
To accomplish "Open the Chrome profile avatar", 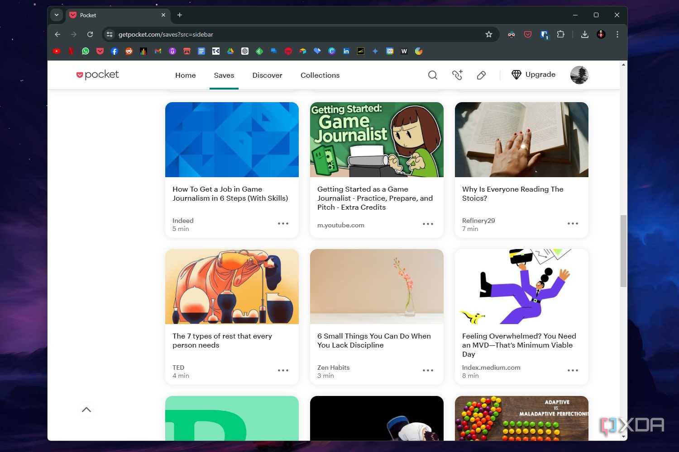I will click(601, 34).
